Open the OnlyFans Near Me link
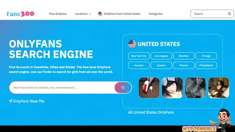Viewport: 235px width, 132px height. 27,101
